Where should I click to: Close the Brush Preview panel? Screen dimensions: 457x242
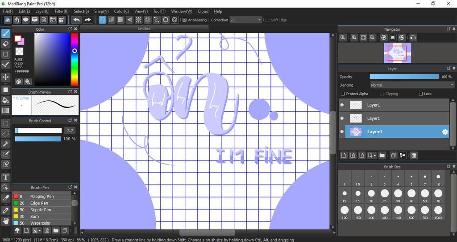[75, 91]
